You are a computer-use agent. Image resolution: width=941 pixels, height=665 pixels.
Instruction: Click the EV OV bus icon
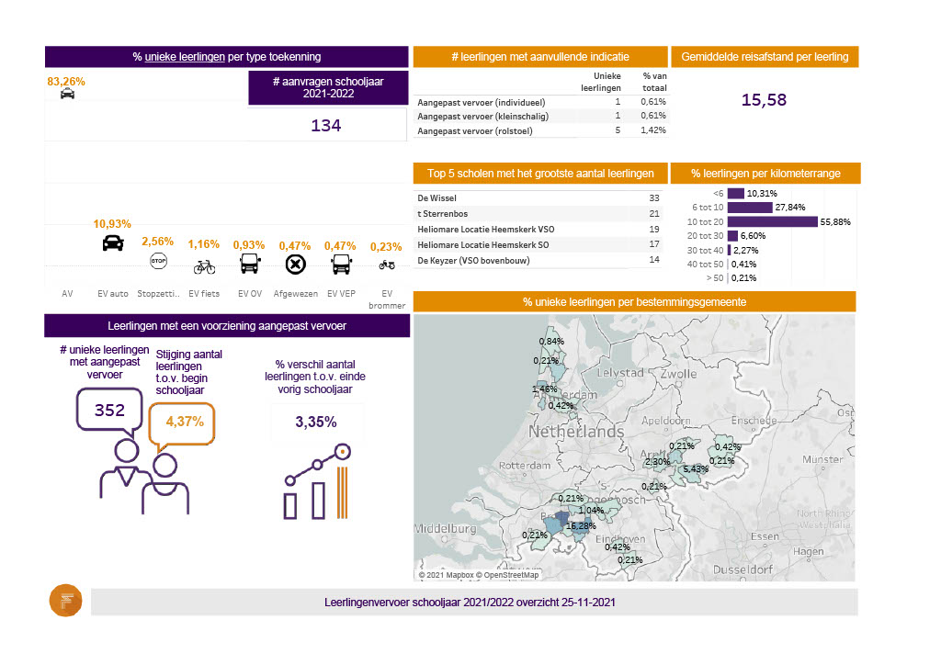click(248, 265)
